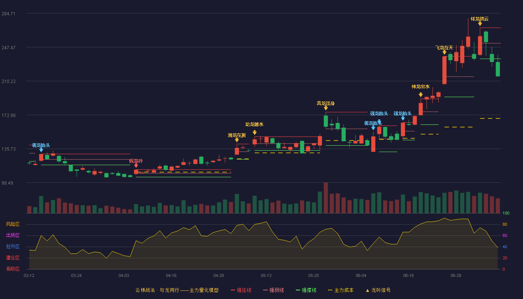Select the 弱龙抬头 label near 06-04 candles
The width and height of the screenshot is (523, 299).
[x=373, y=123]
